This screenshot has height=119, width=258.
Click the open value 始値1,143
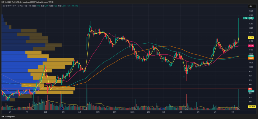36,6
